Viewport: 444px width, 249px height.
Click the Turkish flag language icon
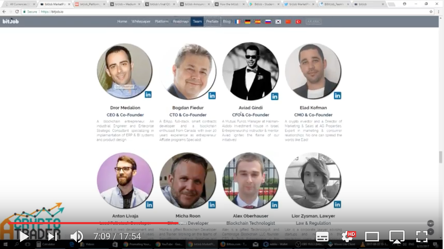click(x=298, y=21)
